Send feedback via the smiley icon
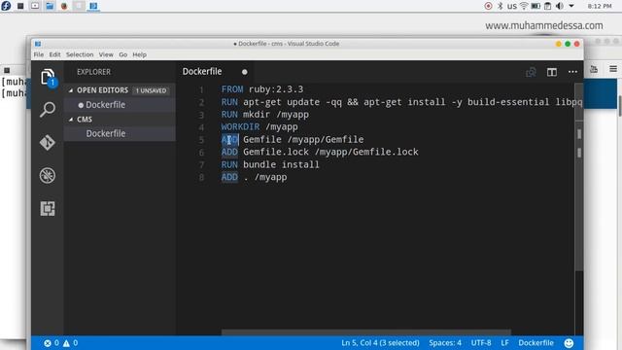The image size is (622, 350). pos(569,343)
